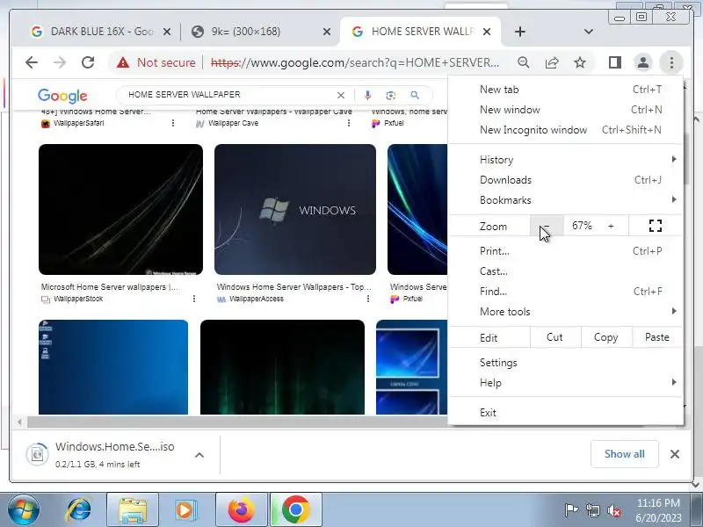This screenshot has height=527, width=703.
Task: Open Downloads from the menu
Action: pyautogui.click(x=566, y=180)
